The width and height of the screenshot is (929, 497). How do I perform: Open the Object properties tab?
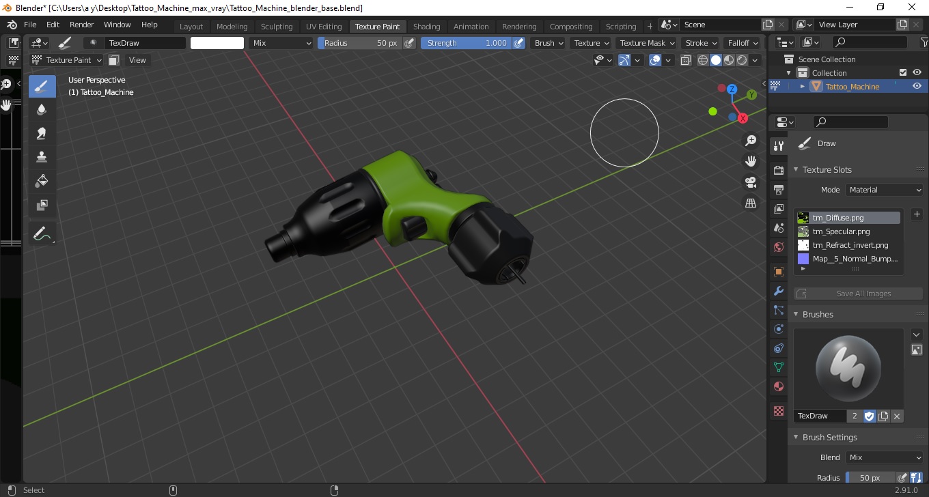click(x=778, y=272)
